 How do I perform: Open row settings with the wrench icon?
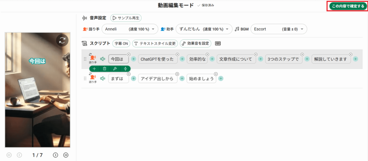115,69
